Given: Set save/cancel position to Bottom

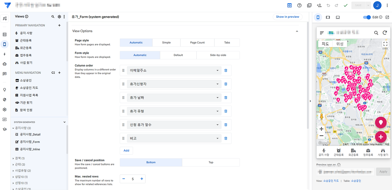Looking at the screenshot, I should coord(151,162).
